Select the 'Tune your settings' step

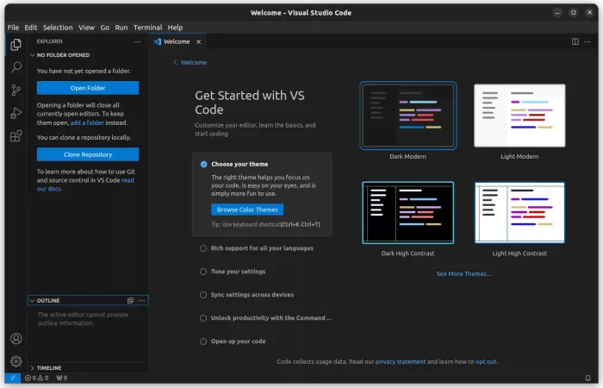click(238, 272)
